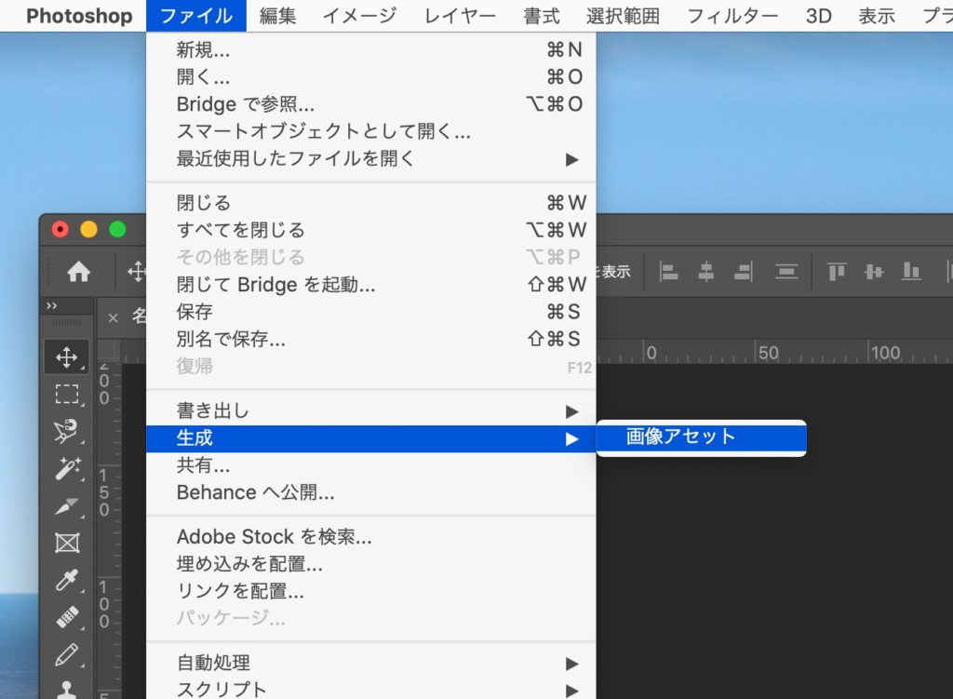This screenshot has width=953, height=699.
Task: Select the Magnetic Lasso tool
Action: click(x=67, y=431)
